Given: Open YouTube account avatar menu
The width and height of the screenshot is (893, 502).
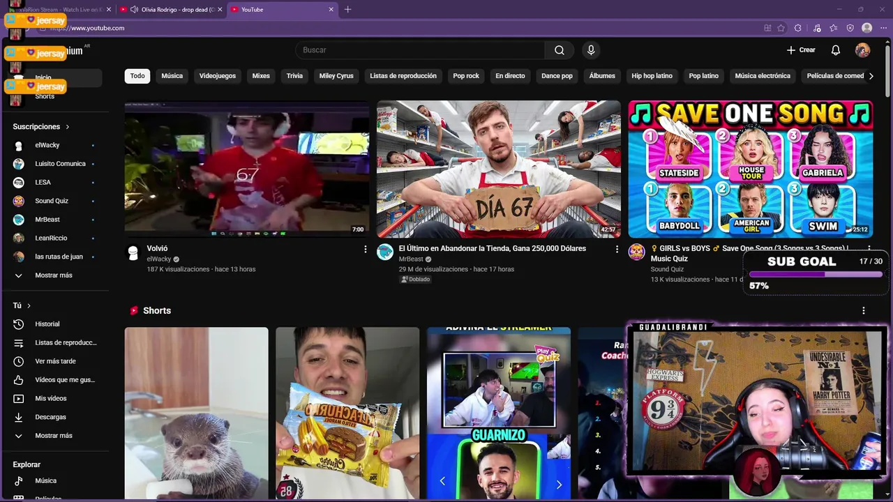Looking at the screenshot, I should (x=863, y=50).
